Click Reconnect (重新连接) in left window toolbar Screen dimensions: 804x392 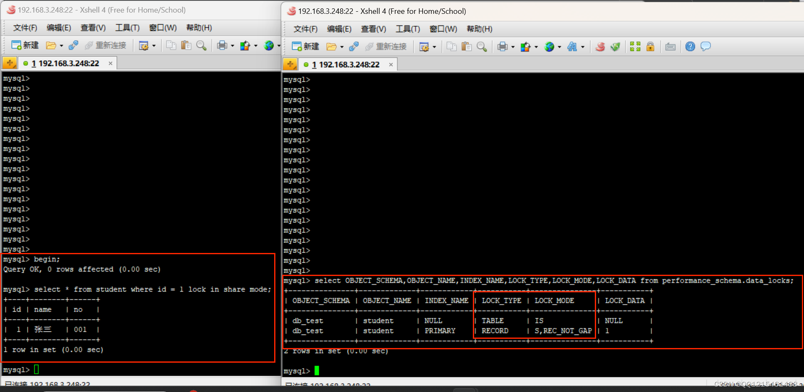[106, 45]
